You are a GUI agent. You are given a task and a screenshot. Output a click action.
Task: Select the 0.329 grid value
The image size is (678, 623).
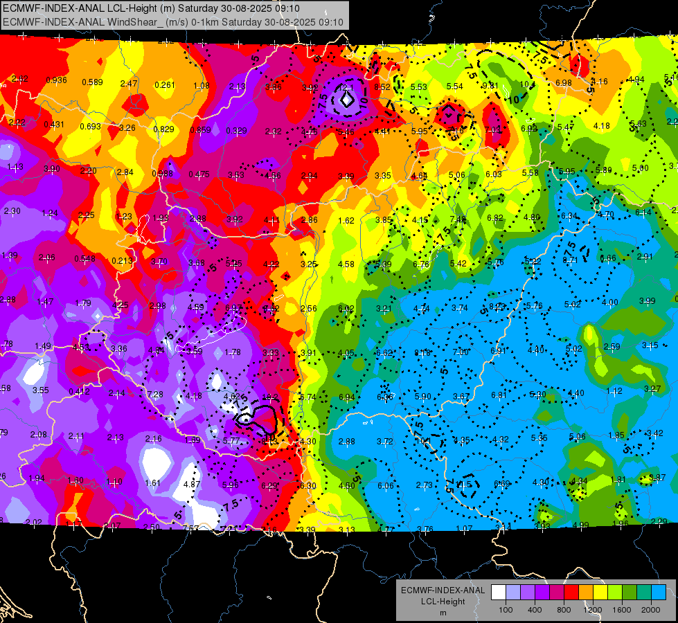coord(237,131)
